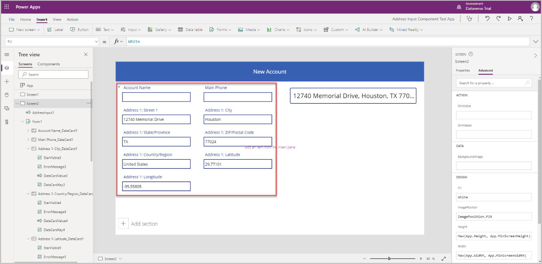Open the Data sources sidebar icon

pos(7,95)
